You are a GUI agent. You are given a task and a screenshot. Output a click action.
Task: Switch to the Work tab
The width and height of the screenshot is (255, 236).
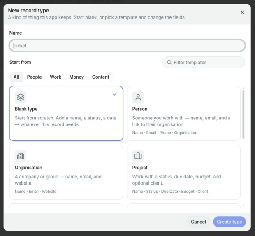(x=56, y=77)
